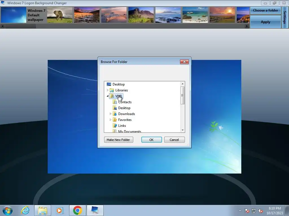Image resolution: width=289 pixels, height=216 pixels.
Task: Pick the orange rocky stream wallpaper thumbnail
Action: pyautogui.click(x=87, y=15)
